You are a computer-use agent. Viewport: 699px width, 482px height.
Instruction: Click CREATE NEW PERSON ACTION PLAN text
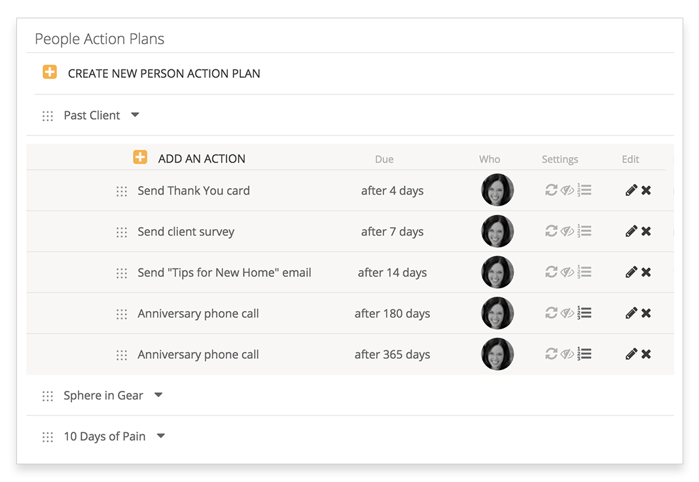(164, 73)
